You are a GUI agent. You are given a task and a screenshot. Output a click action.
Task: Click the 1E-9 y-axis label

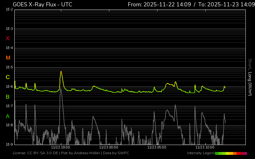click(9, 144)
